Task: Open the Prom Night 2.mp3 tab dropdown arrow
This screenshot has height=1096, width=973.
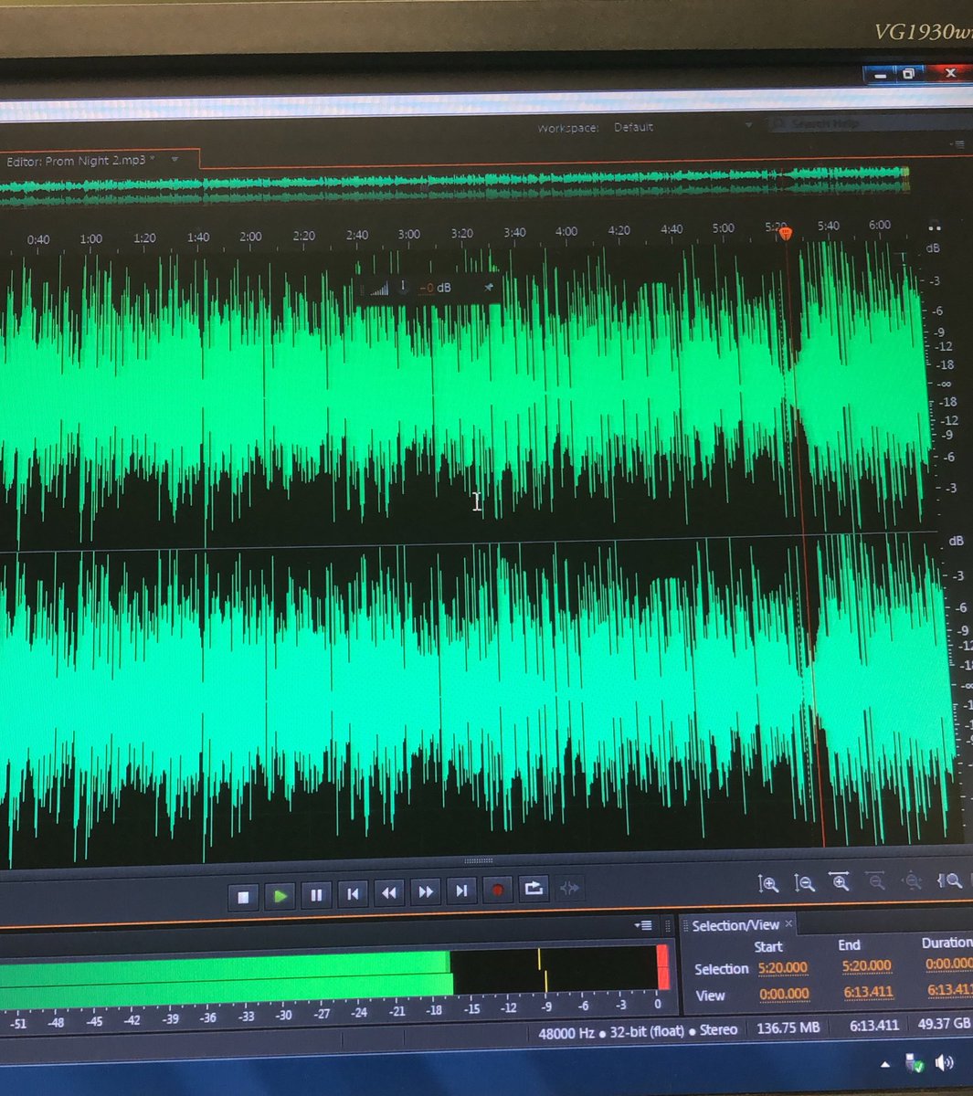Action: pyautogui.click(x=174, y=158)
